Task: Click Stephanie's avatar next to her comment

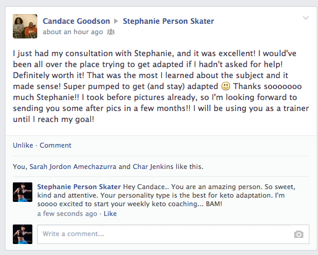Action: (x=23, y=192)
